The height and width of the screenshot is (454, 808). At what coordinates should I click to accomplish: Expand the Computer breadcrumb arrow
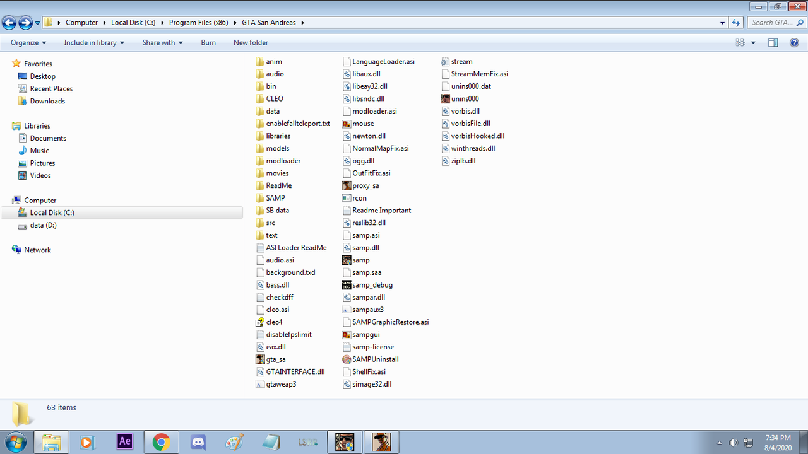point(104,23)
